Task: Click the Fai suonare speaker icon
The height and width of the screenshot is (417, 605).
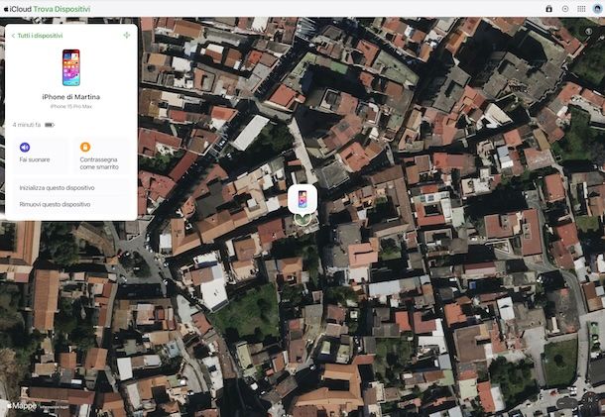Action: pos(25,147)
